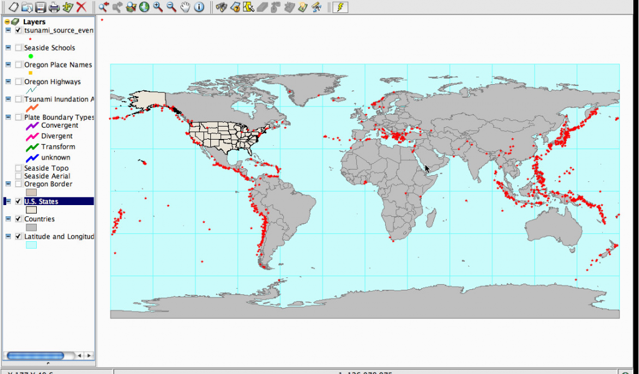Enable the Seaside Schools layer checkbox
Image resolution: width=639 pixels, height=374 pixels.
click(x=18, y=47)
